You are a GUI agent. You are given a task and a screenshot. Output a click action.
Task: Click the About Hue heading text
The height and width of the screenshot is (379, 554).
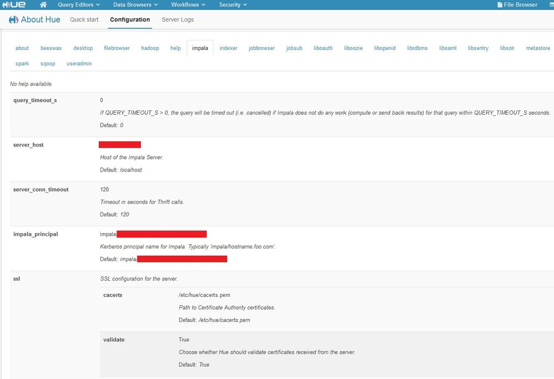point(40,19)
